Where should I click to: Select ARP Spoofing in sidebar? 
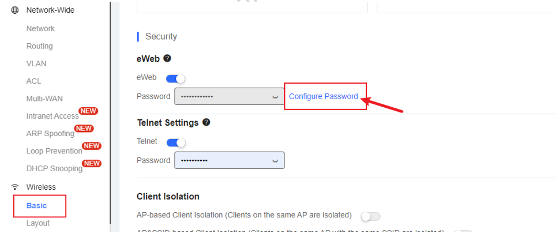pos(50,134)
